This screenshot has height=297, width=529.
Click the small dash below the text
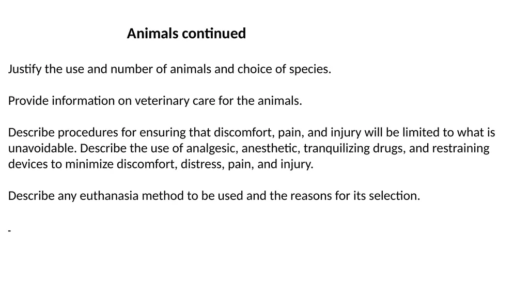coord(9,231)
